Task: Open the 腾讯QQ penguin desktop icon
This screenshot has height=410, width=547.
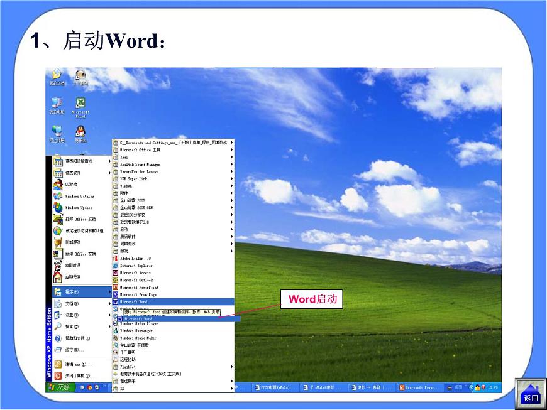Action: coord(80,134)
